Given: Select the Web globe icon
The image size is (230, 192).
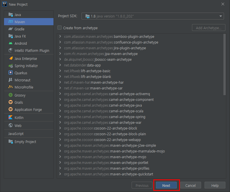Looking at the screenshot, I should 11,125.
